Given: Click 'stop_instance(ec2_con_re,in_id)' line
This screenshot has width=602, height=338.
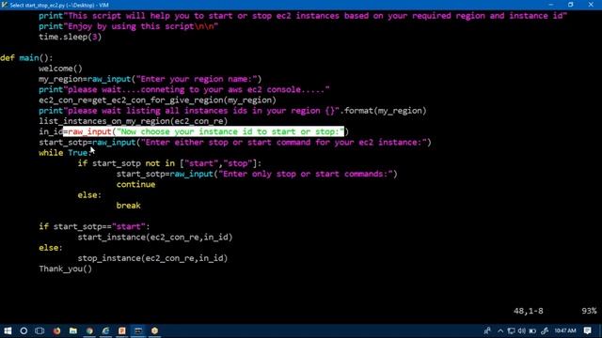Looking at the screenshot, I should pyautogui.click(x=152, y=258).
